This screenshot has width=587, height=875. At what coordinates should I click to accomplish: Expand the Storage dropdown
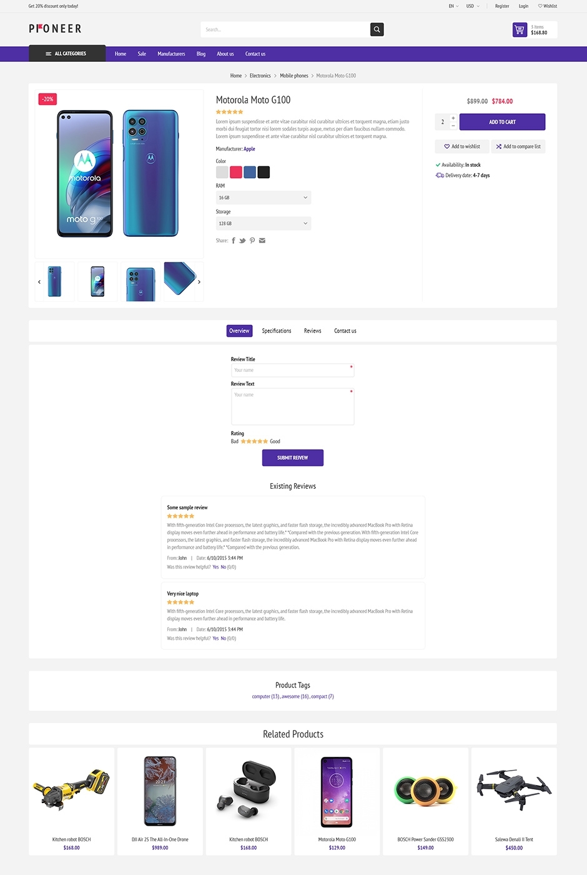263,223
